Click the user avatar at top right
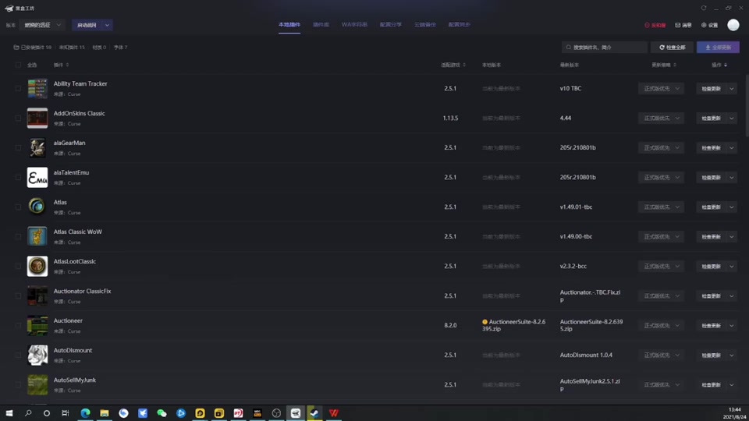The height and width of the screenshot is (421, 749). [733, 25]
